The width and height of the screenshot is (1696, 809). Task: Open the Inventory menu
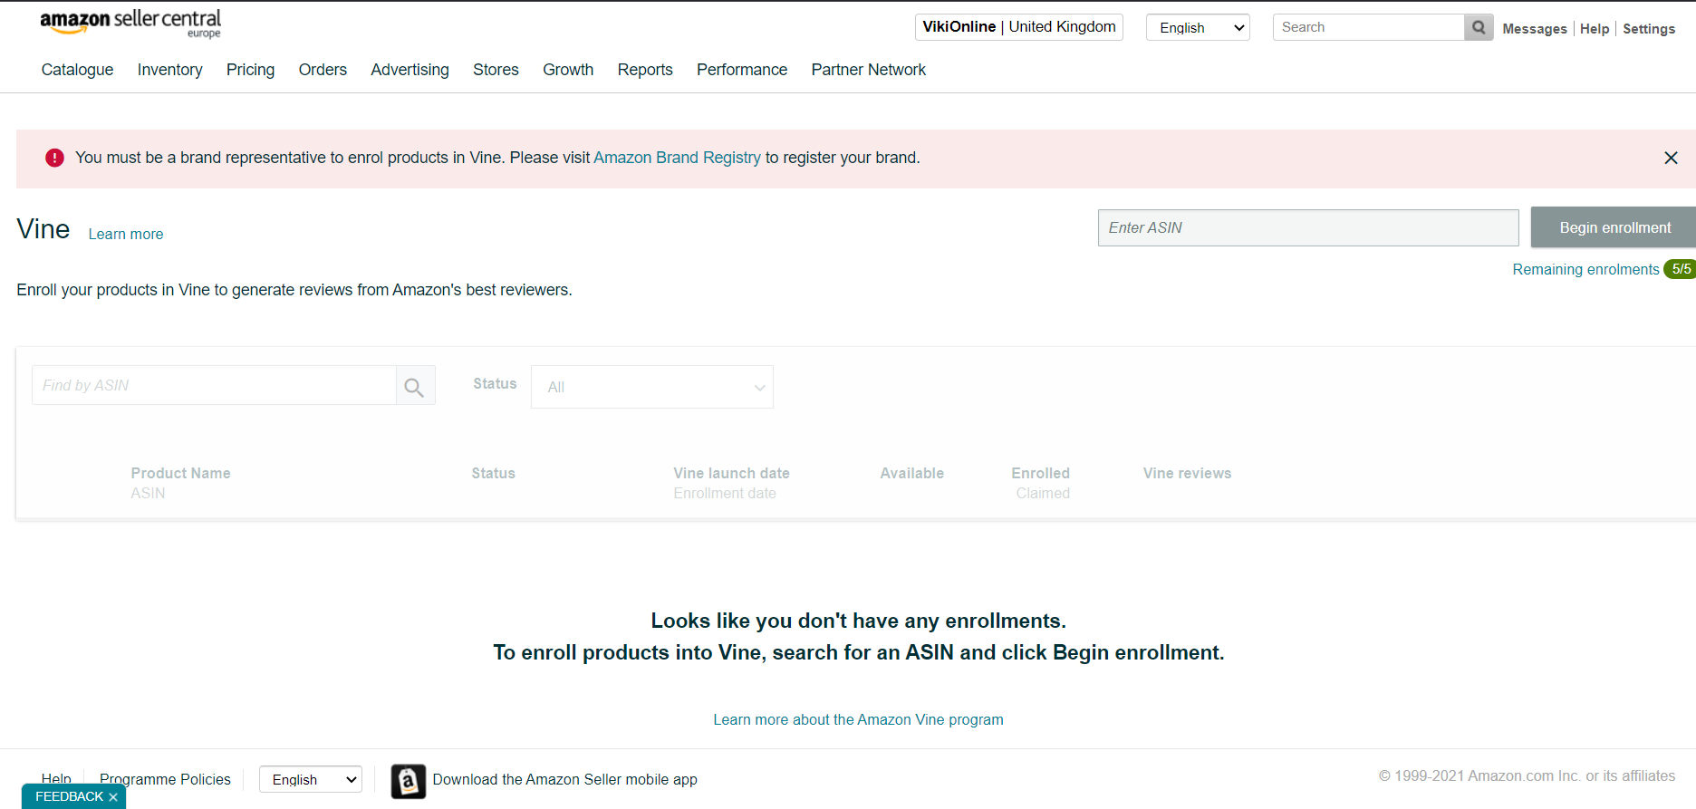point(169,70)
